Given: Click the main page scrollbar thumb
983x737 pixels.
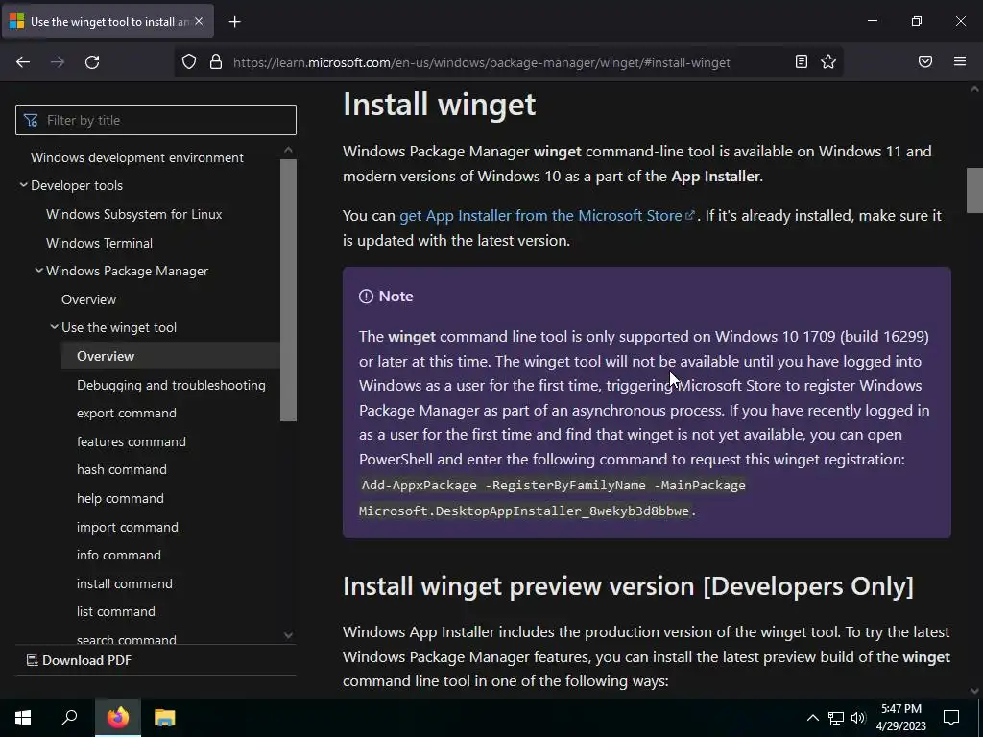Looking at the screenshot, I should click(x=974, y=191).
